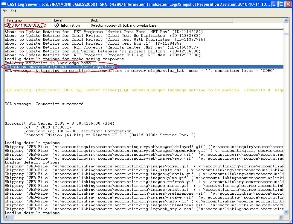Select the Skipping line for globe14.gif
Image resolution: width=293 pixels, height=224 pixels.
pos(144,174)
